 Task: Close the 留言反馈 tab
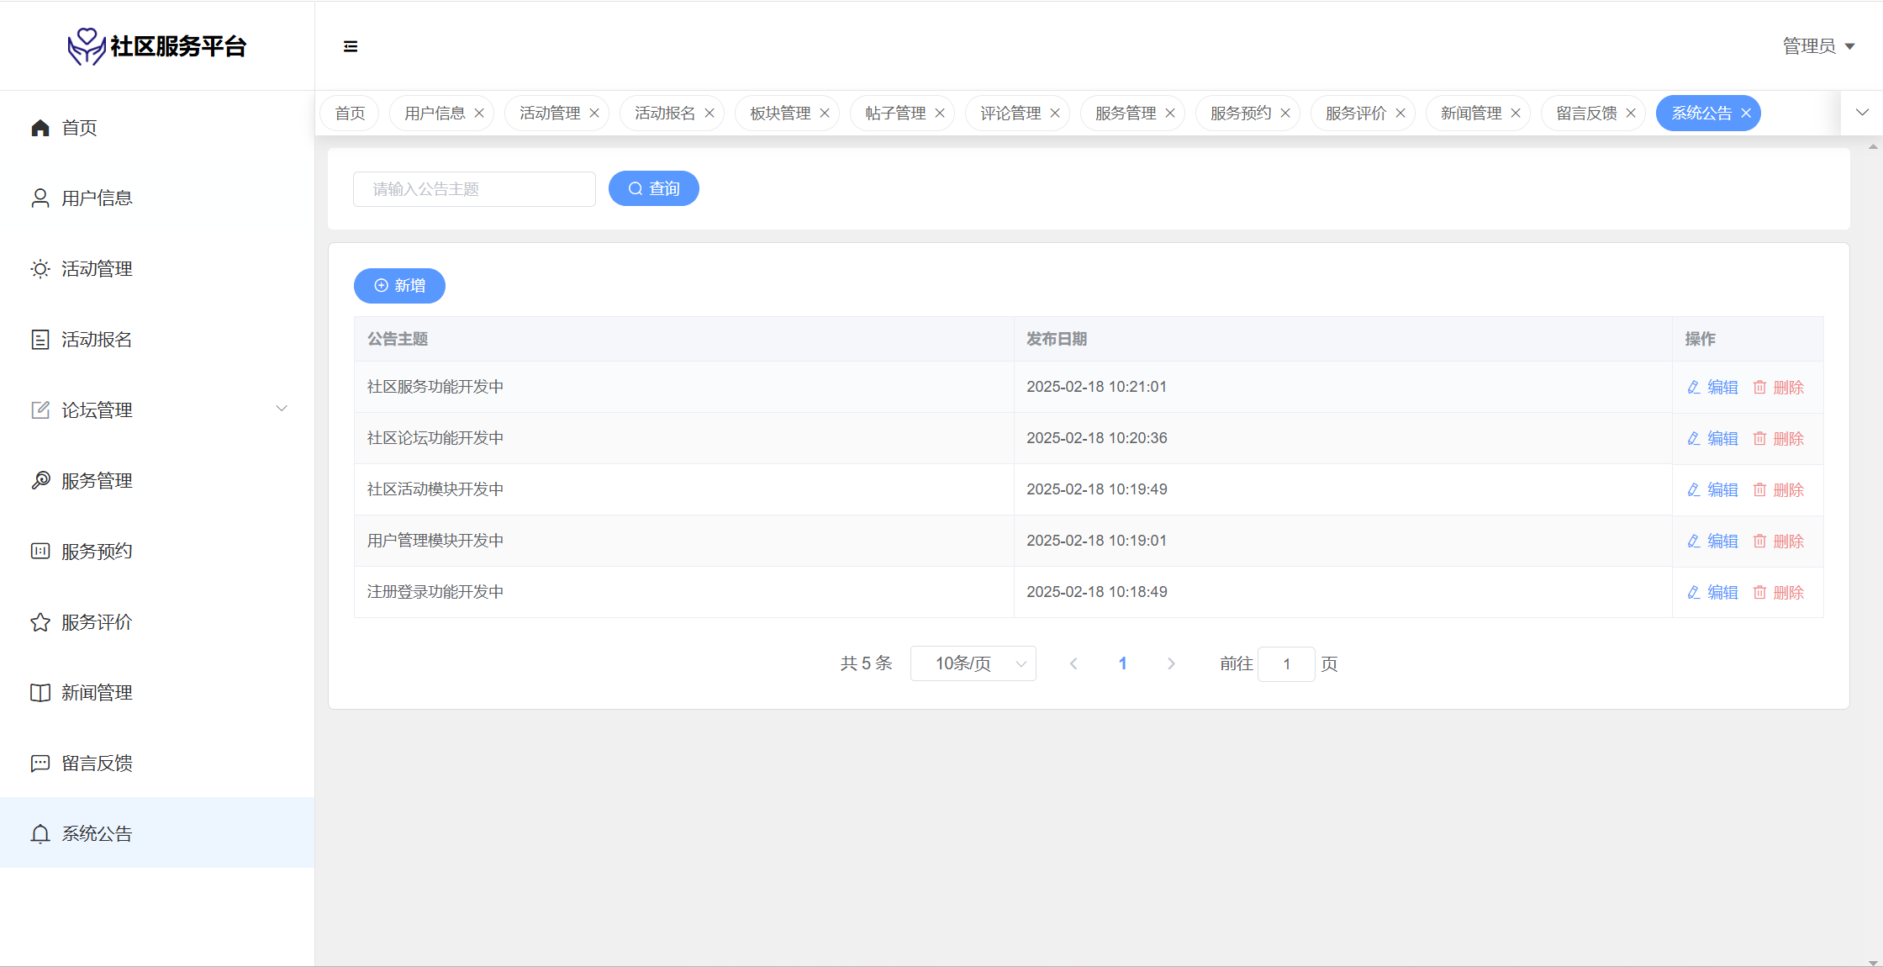[1631, 114]
